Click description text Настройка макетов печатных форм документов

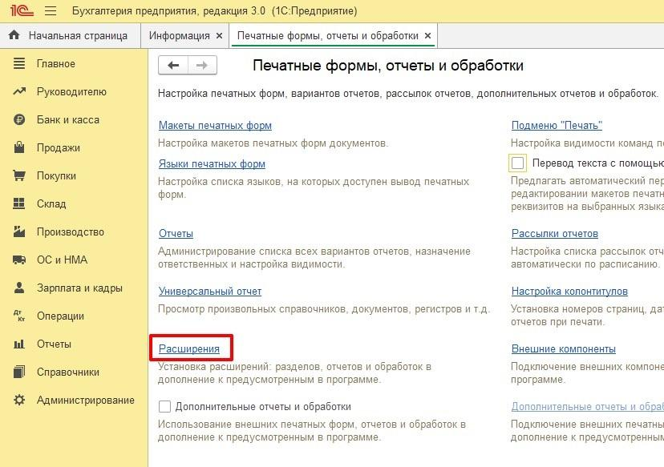pyautogui.click(x=273, y=143)
